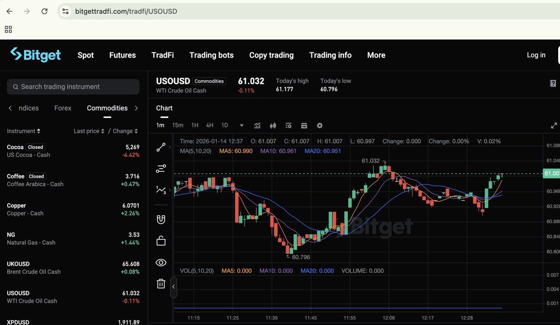The width and height of the screenshot is (560, 325).
Task: Click the green current price label on the axis
Action: (x=551, y=173)
